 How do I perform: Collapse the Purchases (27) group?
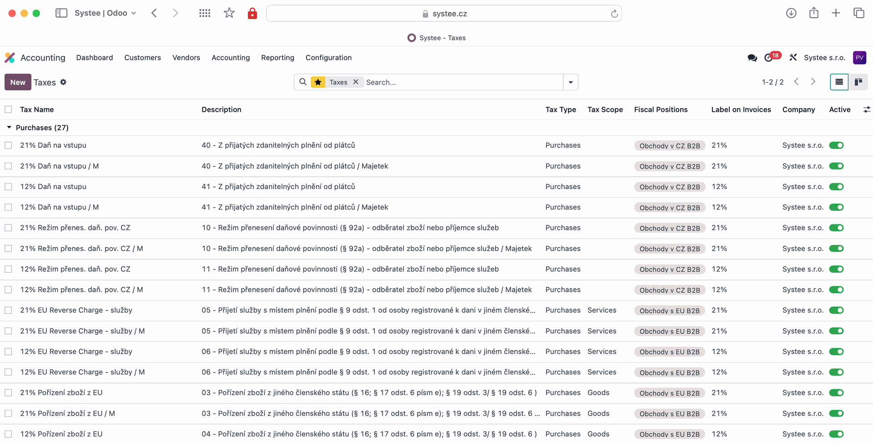tap(9, 128)
